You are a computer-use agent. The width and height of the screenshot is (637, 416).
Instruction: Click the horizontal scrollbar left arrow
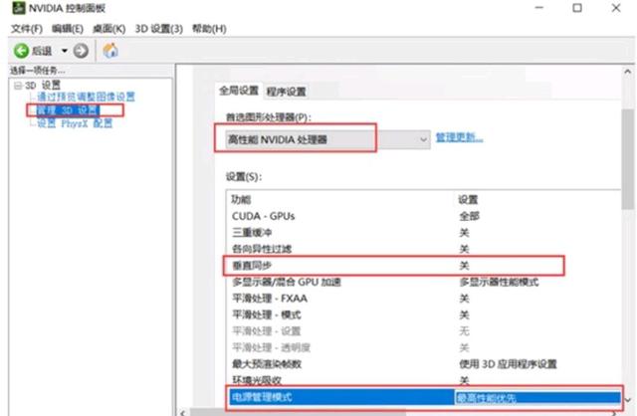coord(183,412)
